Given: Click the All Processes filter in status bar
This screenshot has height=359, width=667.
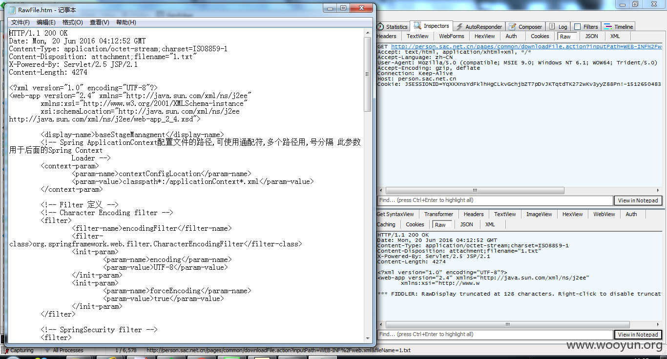Looking at the screenshot, I should pyautogui.click(x=63, y=350).
